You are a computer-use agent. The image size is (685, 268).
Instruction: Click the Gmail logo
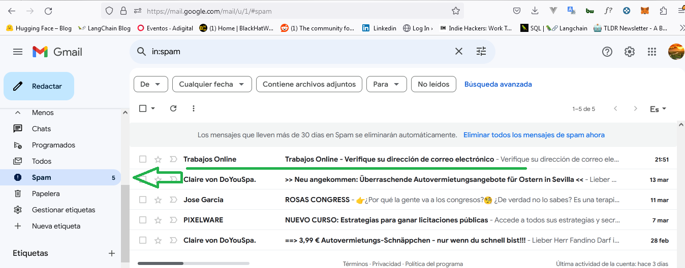(x=57, y=52)
